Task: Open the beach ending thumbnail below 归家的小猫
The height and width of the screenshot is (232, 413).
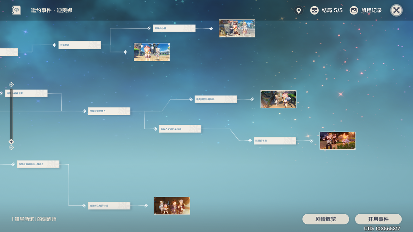Action: click(152, 52)
